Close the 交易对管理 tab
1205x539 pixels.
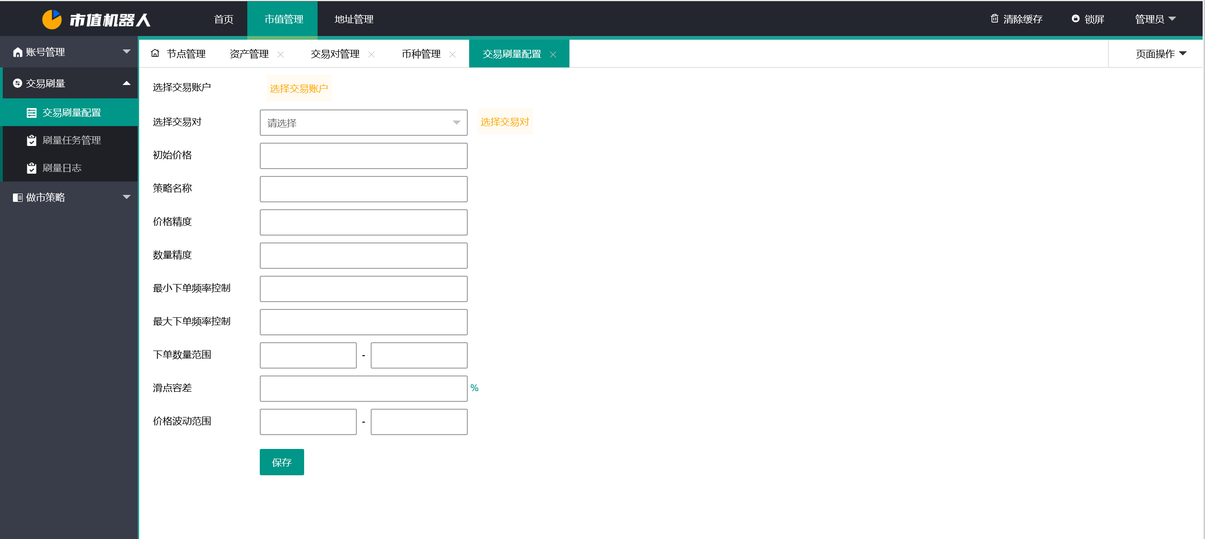[x=372, y=54]
